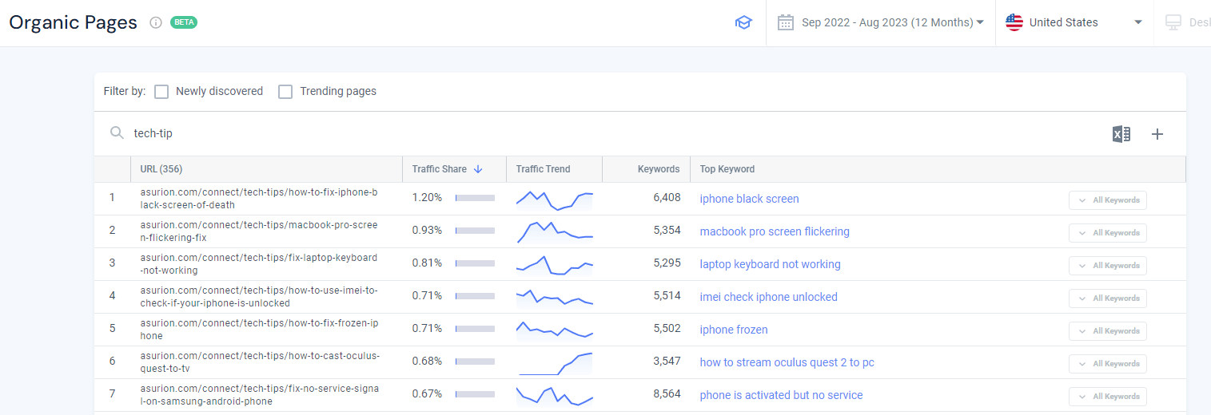Click the calendar icon in date selector

786,22
